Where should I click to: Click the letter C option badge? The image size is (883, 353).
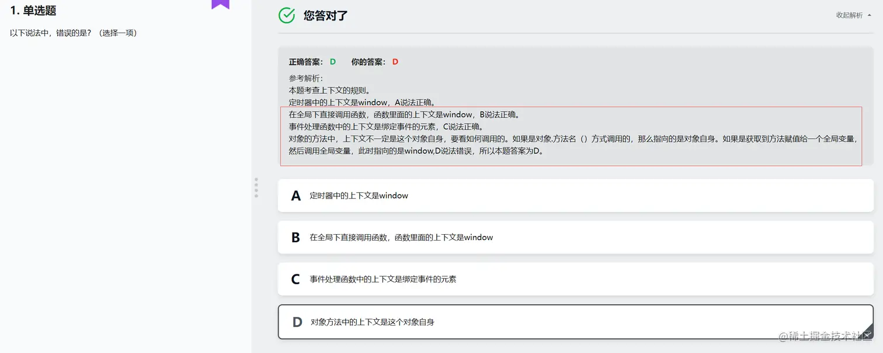[x=296, y=280]
